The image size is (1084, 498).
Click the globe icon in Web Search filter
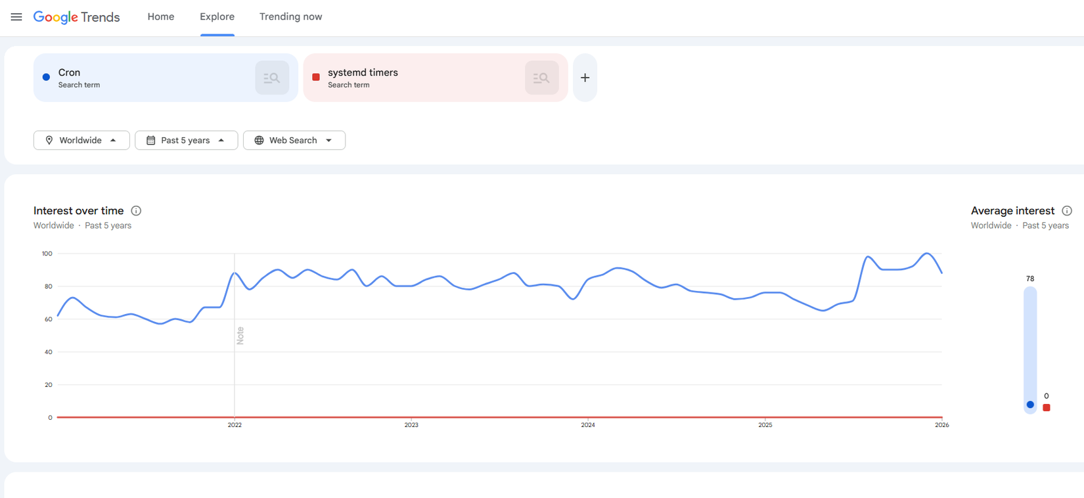[x=259, y=140]
